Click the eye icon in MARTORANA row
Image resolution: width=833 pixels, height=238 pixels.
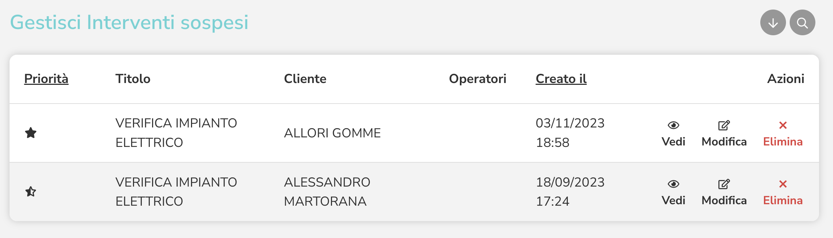click(x=673, y=184)
